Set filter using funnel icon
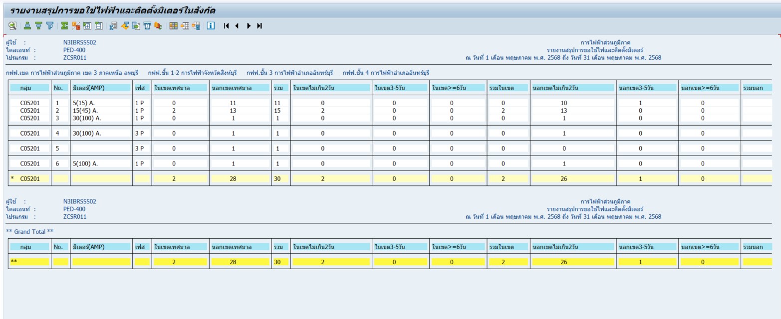 coord(49,26)
